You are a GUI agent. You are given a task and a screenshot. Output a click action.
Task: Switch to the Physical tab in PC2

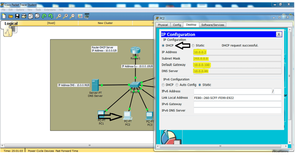tap(163, 25)
